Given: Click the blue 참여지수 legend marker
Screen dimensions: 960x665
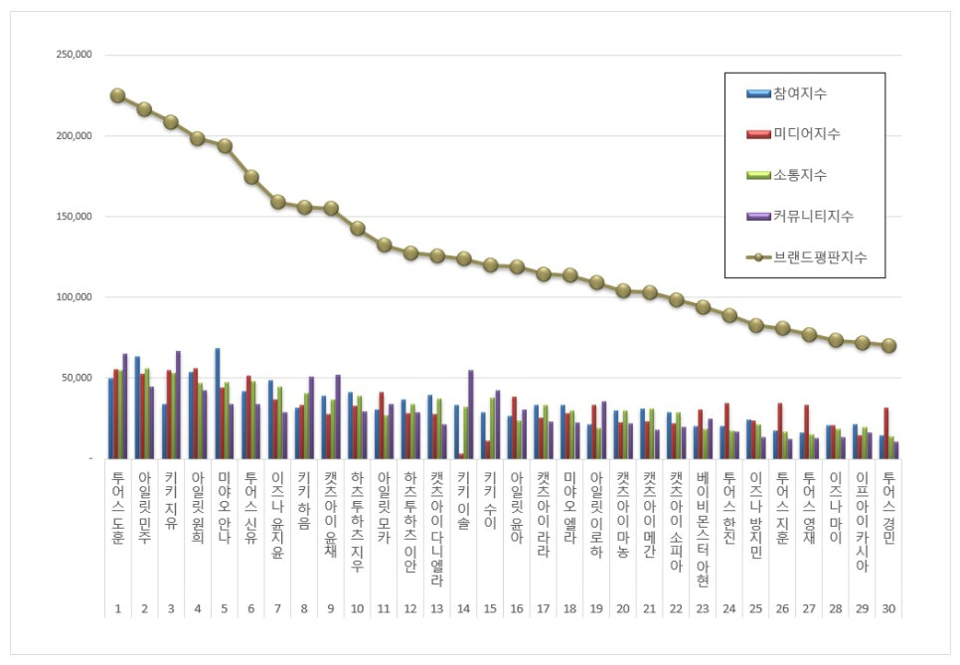Looking at the screenshot, I should [758, 93].
